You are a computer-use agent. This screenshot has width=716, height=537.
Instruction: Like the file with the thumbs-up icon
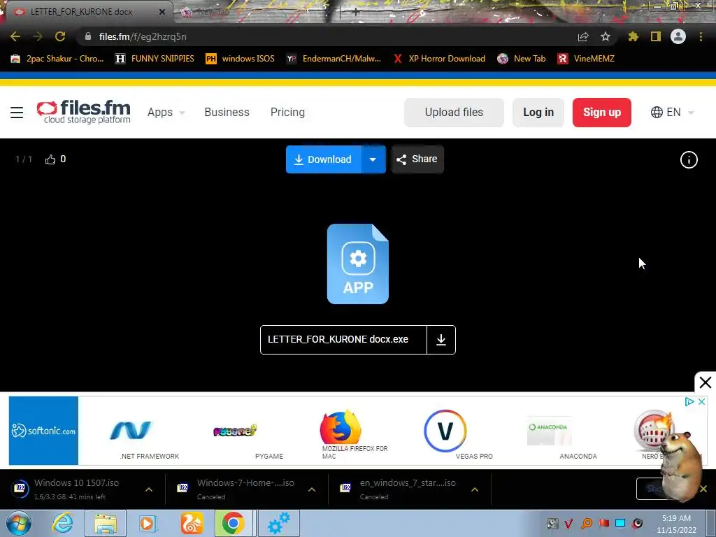point(50,159)
